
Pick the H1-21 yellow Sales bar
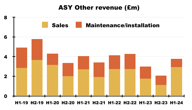(x=83, y=82)
